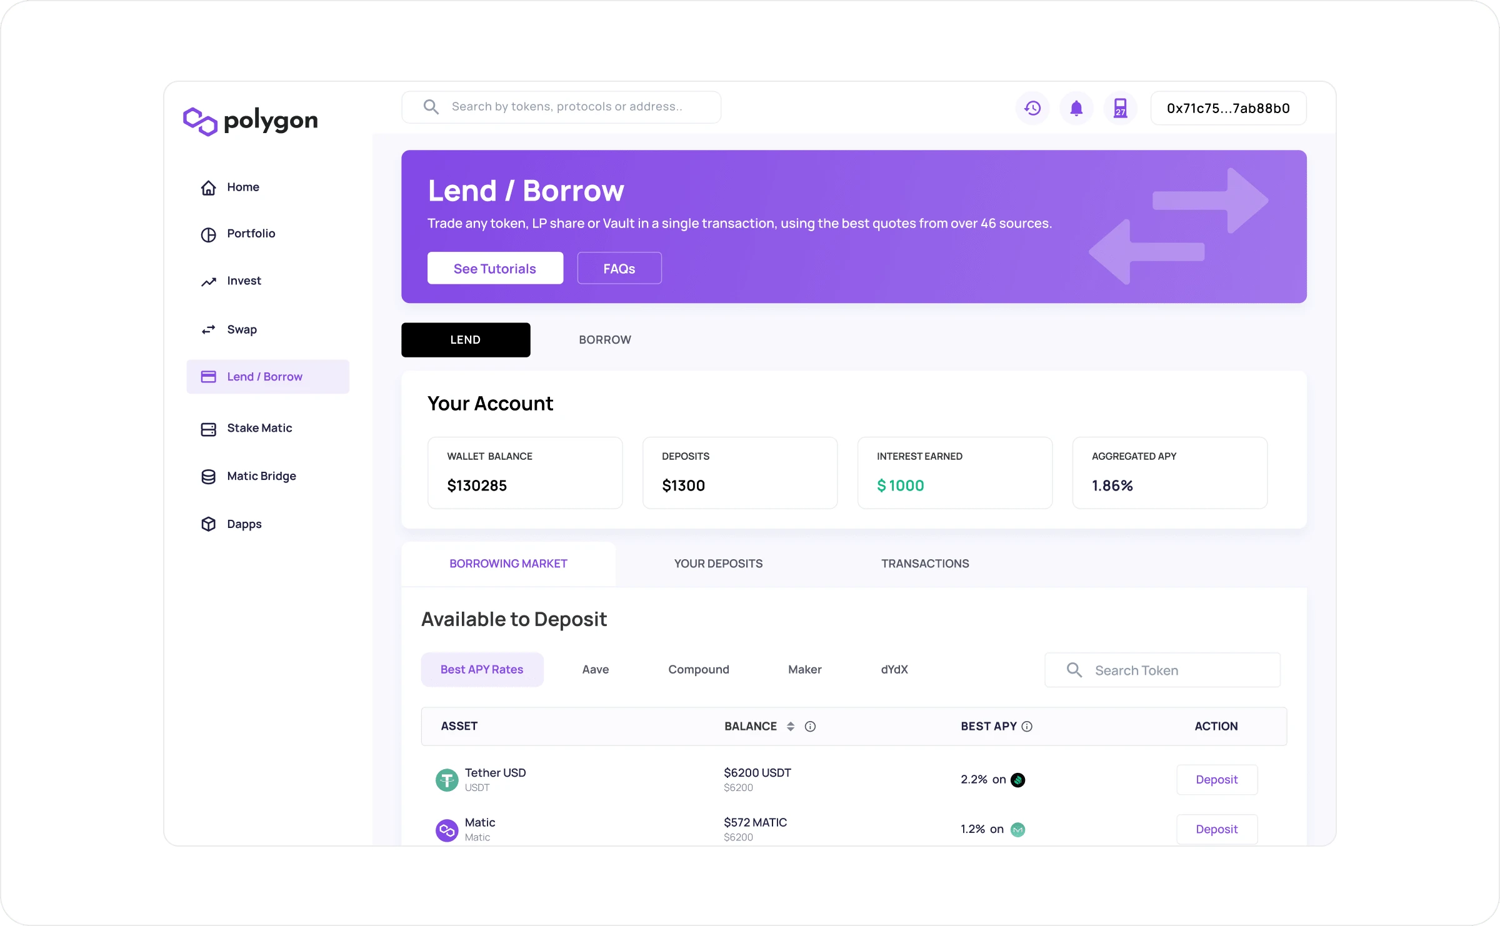The height and width of the screenshot is (926, 1500).
Task: Click the BEST APY column header
Action: (989, 726)
